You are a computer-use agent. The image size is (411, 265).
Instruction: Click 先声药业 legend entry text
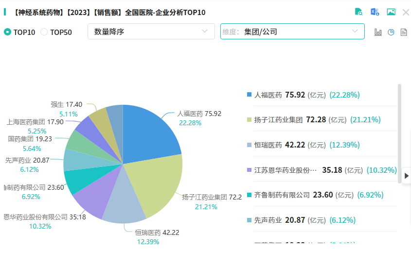[268, 220]
